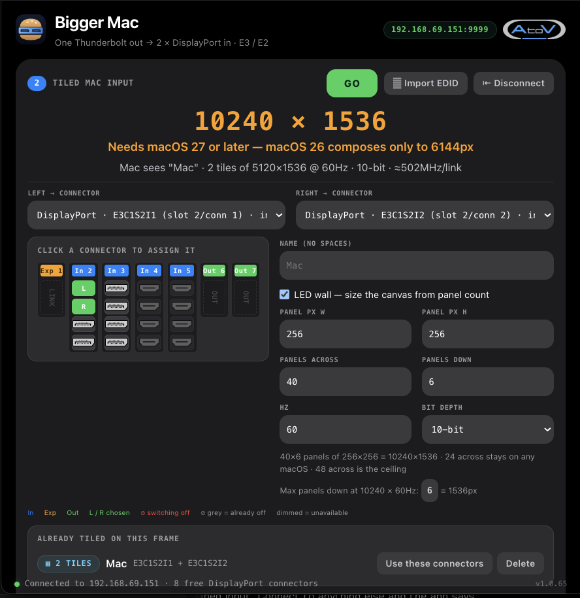This screenshot has height=598, width=580.
Task: Click the top HDMI connector in slot In 5
Action: point(182,288)
